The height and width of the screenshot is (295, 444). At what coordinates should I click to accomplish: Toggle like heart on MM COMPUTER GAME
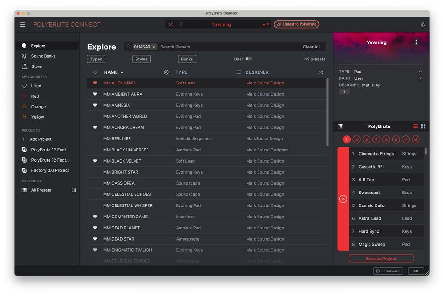(x=95, y=217)
